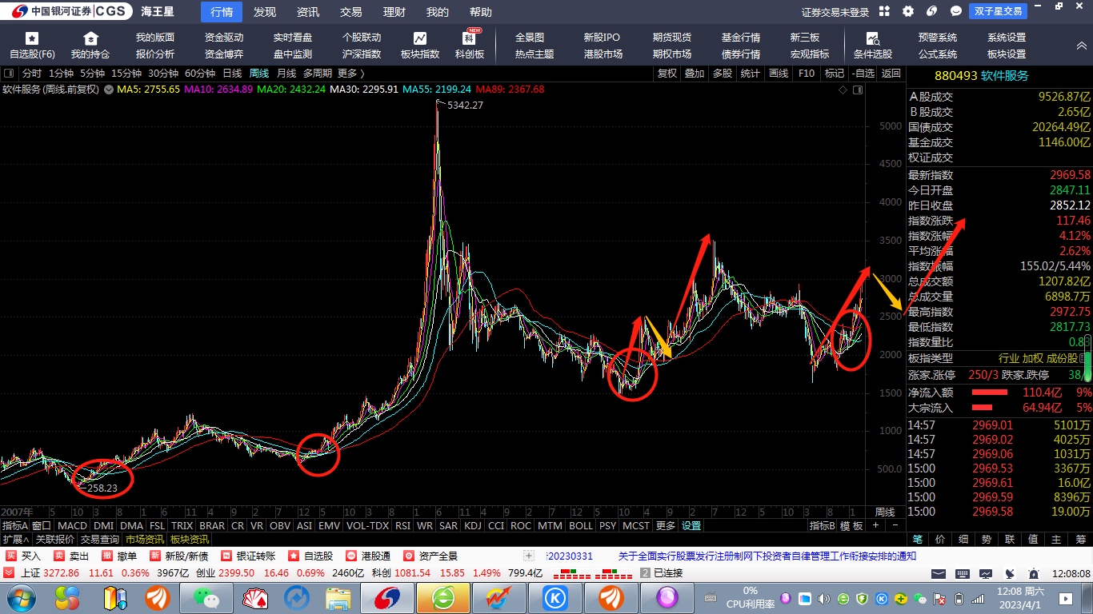
Task: Click the plus icon beside news ticker
Action: 529,556
